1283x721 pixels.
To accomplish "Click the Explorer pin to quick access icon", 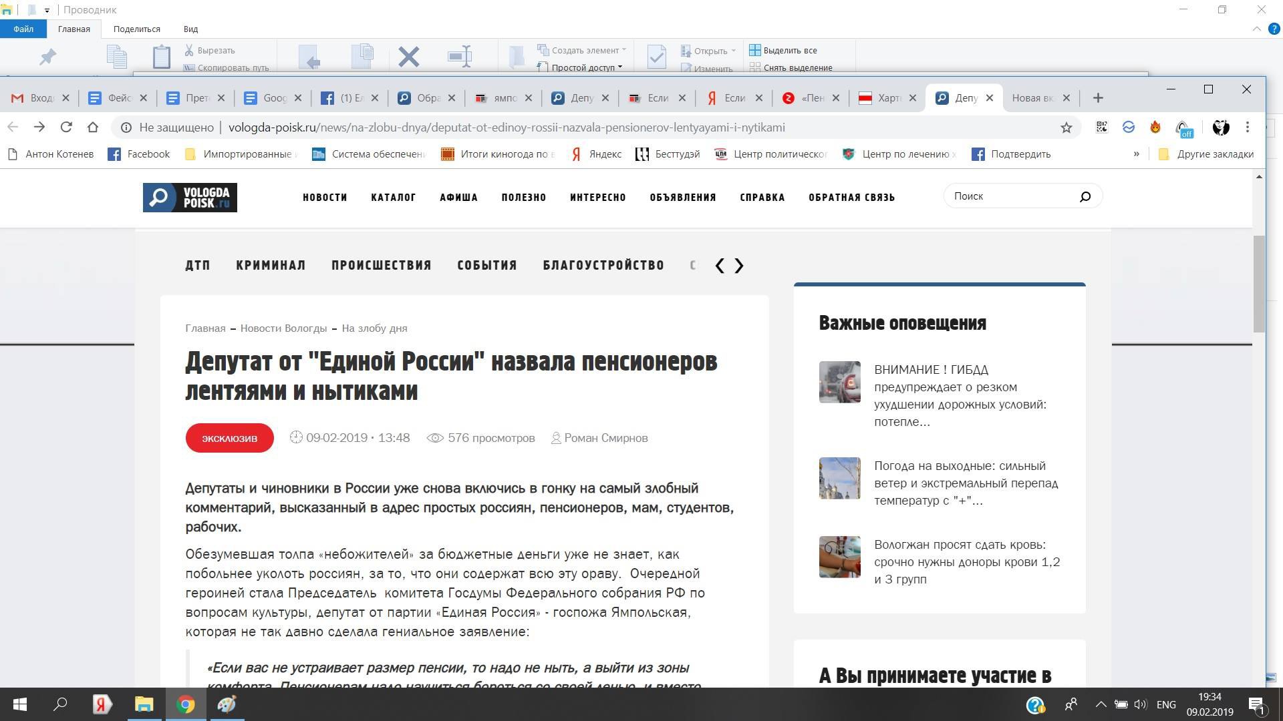I will (47, 57).
